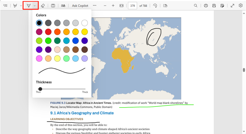246x134 pixels.
Task: Click the scrollbar down arrow
Action: pos(244,132)
